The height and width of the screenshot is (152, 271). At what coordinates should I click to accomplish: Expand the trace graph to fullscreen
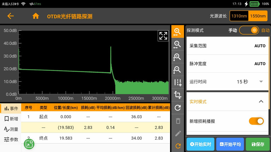[163, 36]
